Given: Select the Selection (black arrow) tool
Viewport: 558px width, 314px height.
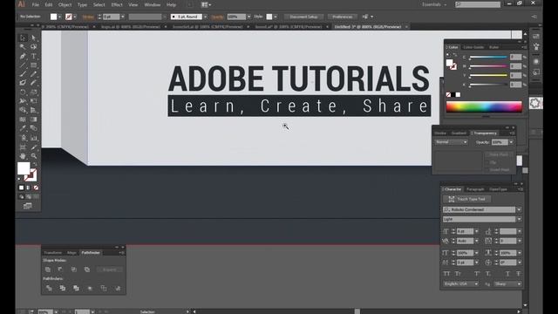Looking at the screenshot, I should click(x=23, y=38).
